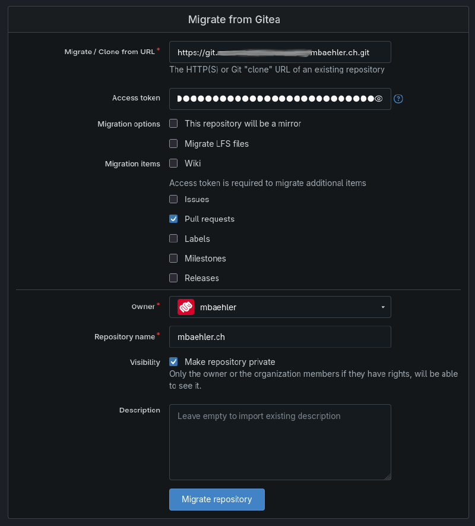Expand the Owner selection dropdown
The image size is (475, 526).
coord(382,307)
